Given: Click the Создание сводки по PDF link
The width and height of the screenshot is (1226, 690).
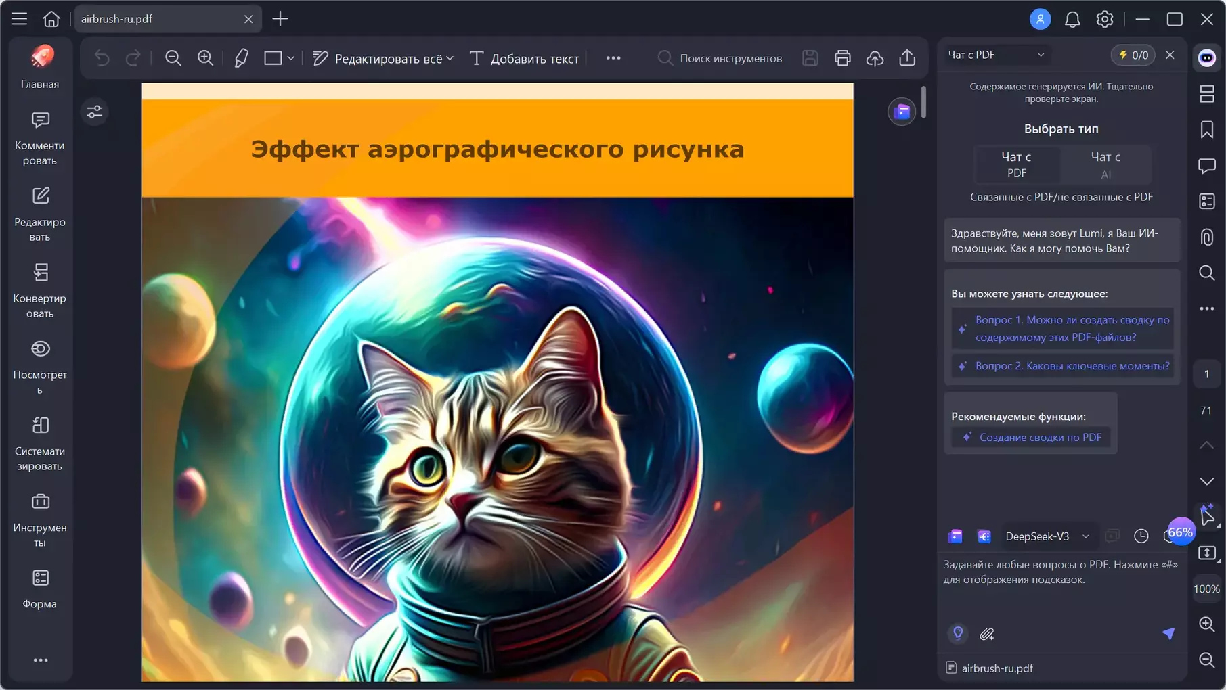Looking at the screenshot, I should (x=1040, y=437).
